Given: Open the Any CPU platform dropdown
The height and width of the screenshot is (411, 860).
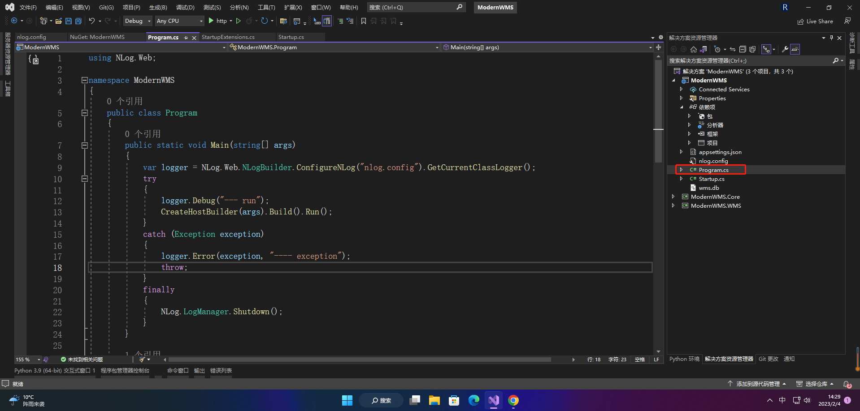Looking at the screenshot, I should coord(180,21).
